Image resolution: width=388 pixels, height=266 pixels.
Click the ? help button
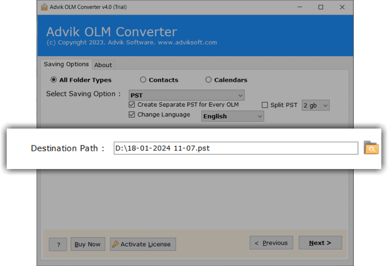pyautogui.click(x=58, y=245)
